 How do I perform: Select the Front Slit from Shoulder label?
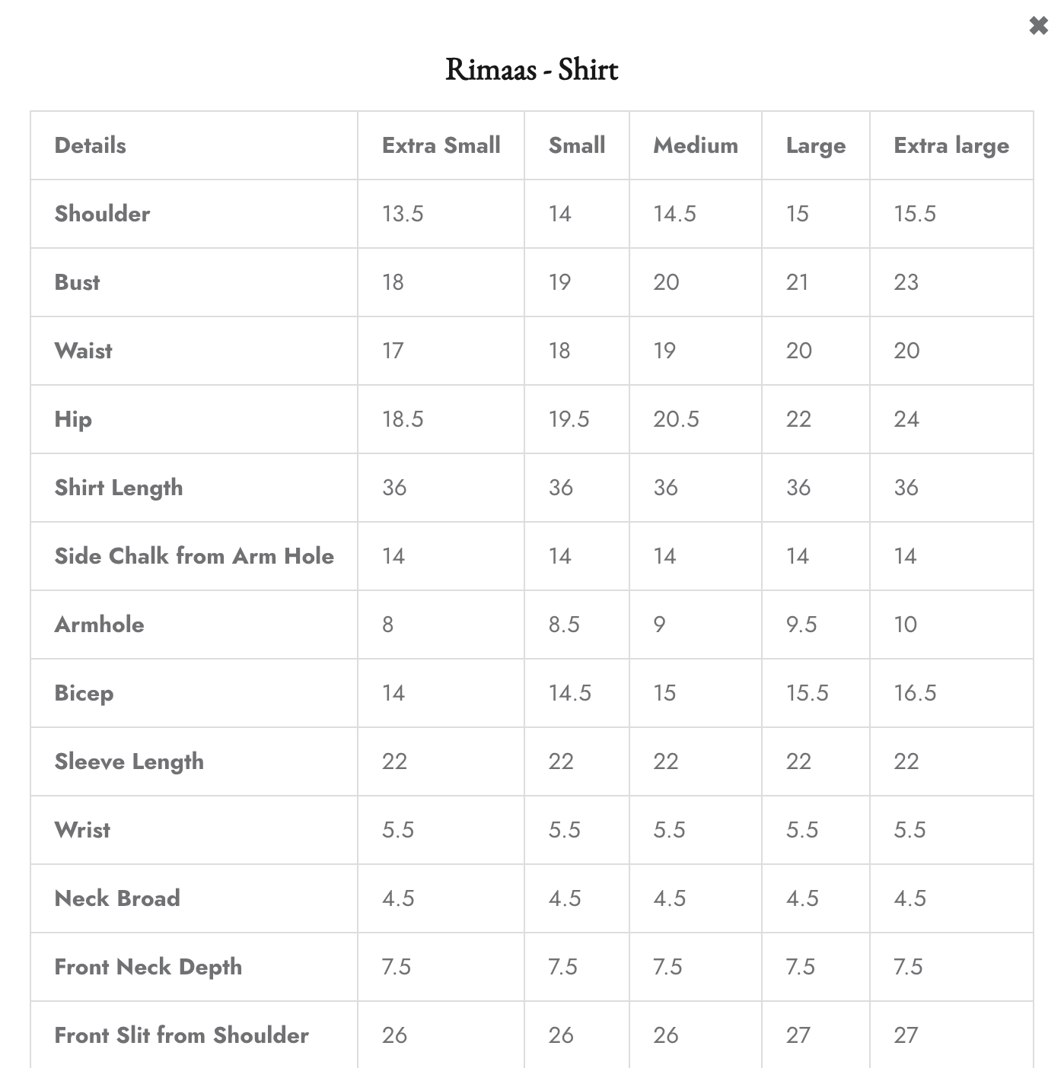pyautogui.click(x=181, y=1035)
